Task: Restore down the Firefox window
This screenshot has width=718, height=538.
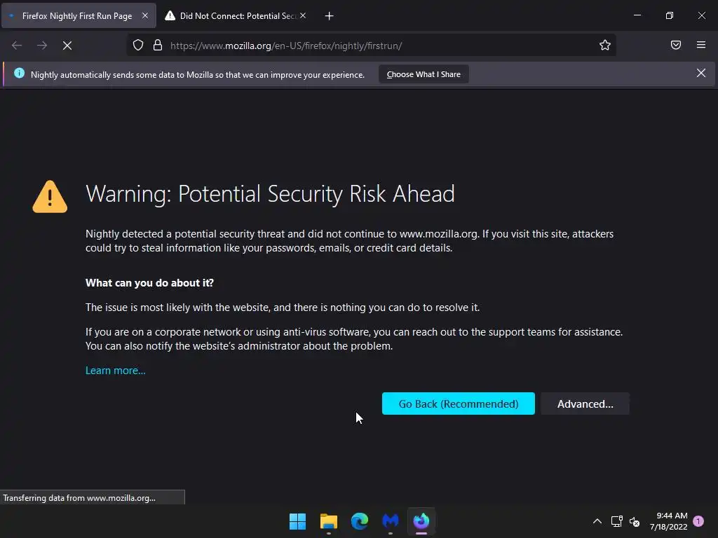Action: coord(670,15)
